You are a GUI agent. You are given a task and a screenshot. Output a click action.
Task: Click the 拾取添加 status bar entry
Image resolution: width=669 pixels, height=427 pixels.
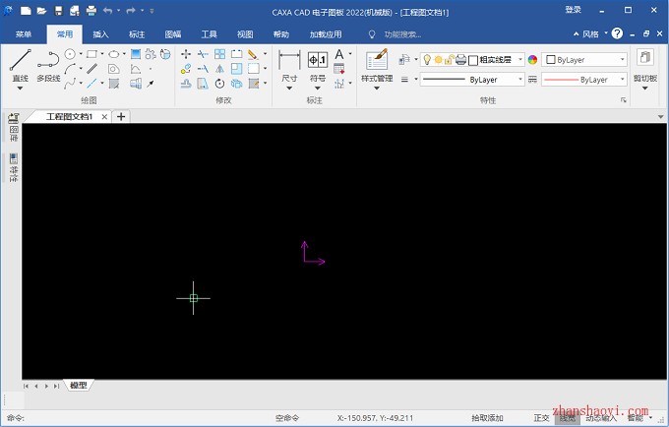[487, 418]
